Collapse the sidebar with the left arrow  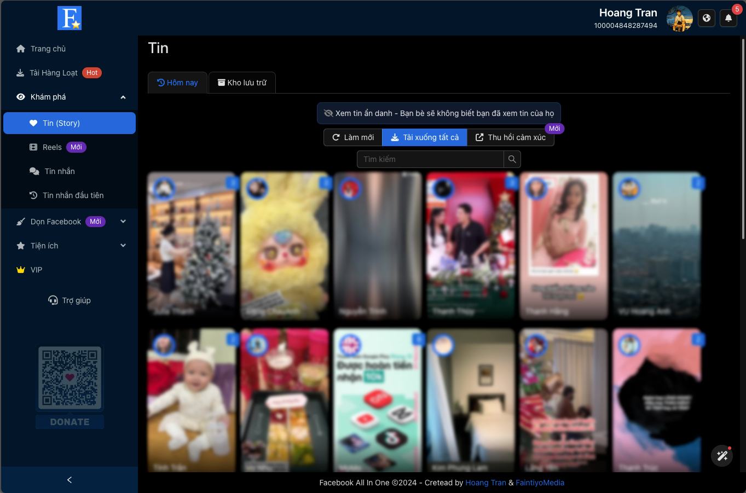pyautogui.click(x=70, y=480)
